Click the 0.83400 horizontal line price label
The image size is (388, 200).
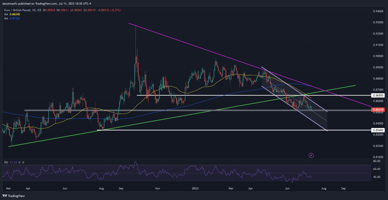pyautogui.click(x=377, y=130)
